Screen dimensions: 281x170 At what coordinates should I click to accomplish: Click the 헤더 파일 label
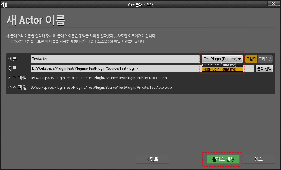[17, 78]
